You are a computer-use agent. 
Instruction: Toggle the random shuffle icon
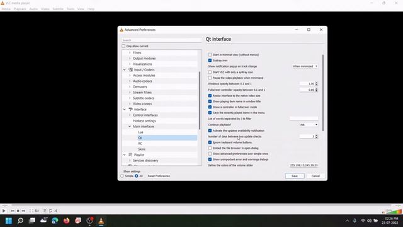pos(56,211)
